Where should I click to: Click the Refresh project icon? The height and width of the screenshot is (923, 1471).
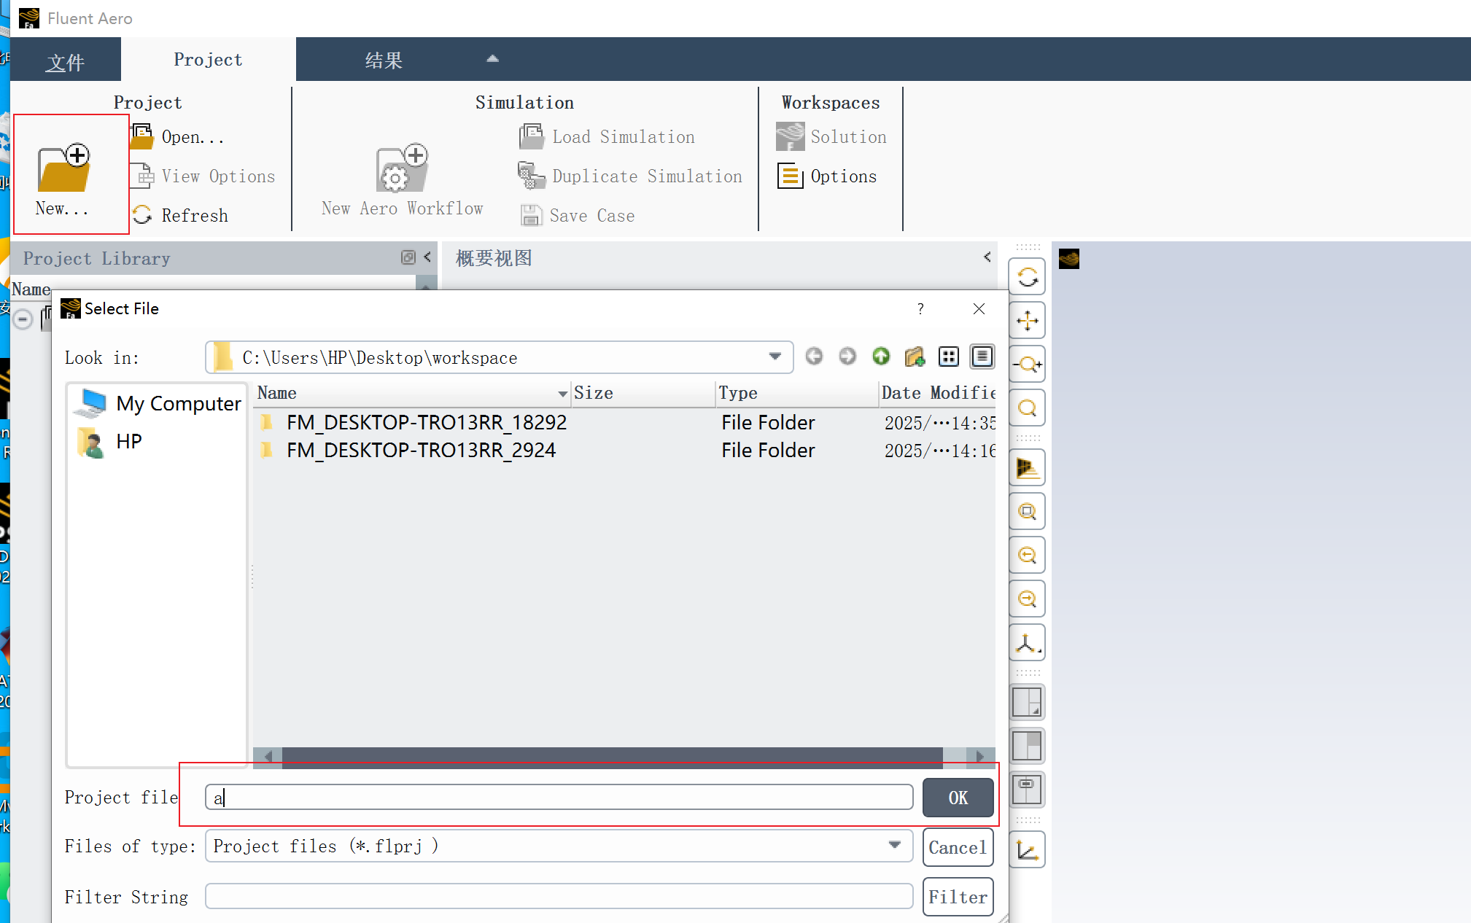tap(142, 215)
